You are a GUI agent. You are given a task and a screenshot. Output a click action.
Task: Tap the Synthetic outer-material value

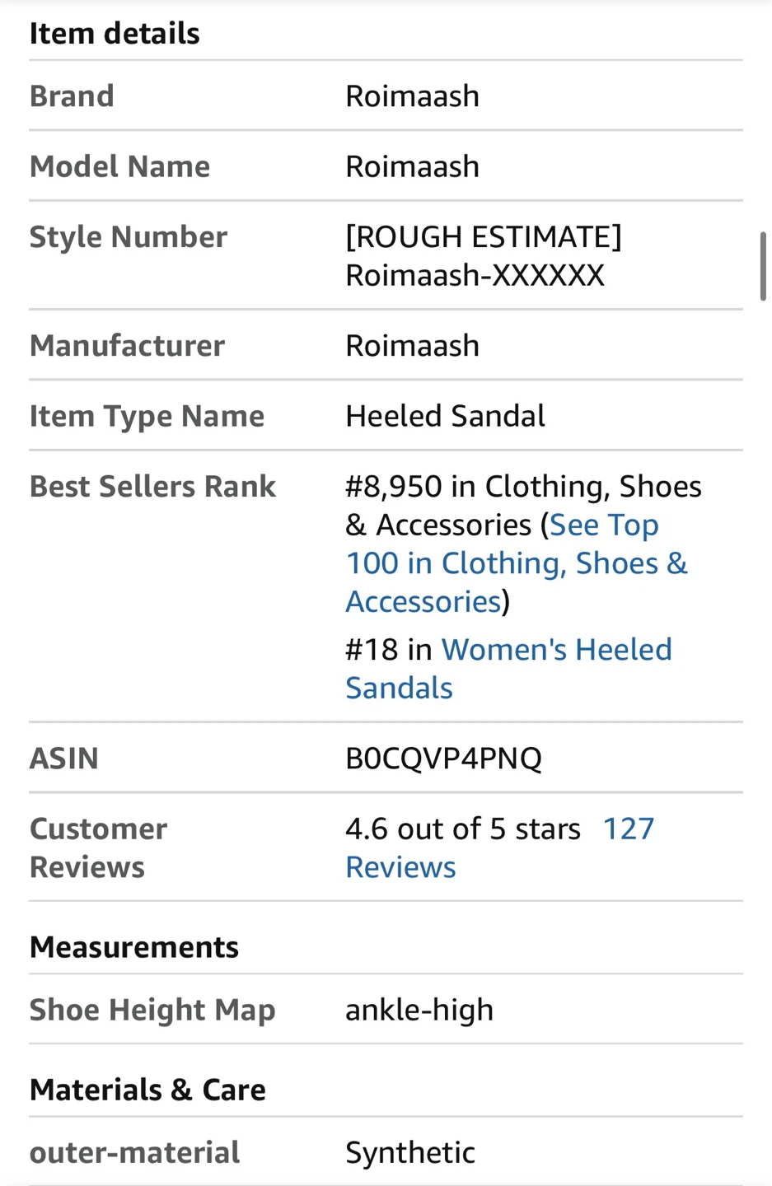[409, 1152]
